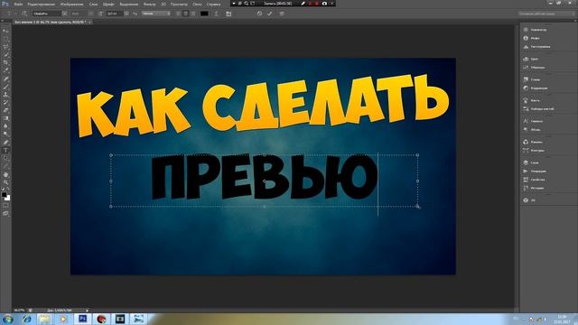Open the Редактирование menu
The width and height of the screenshot is (578, 325).
[x=42, y=4]
